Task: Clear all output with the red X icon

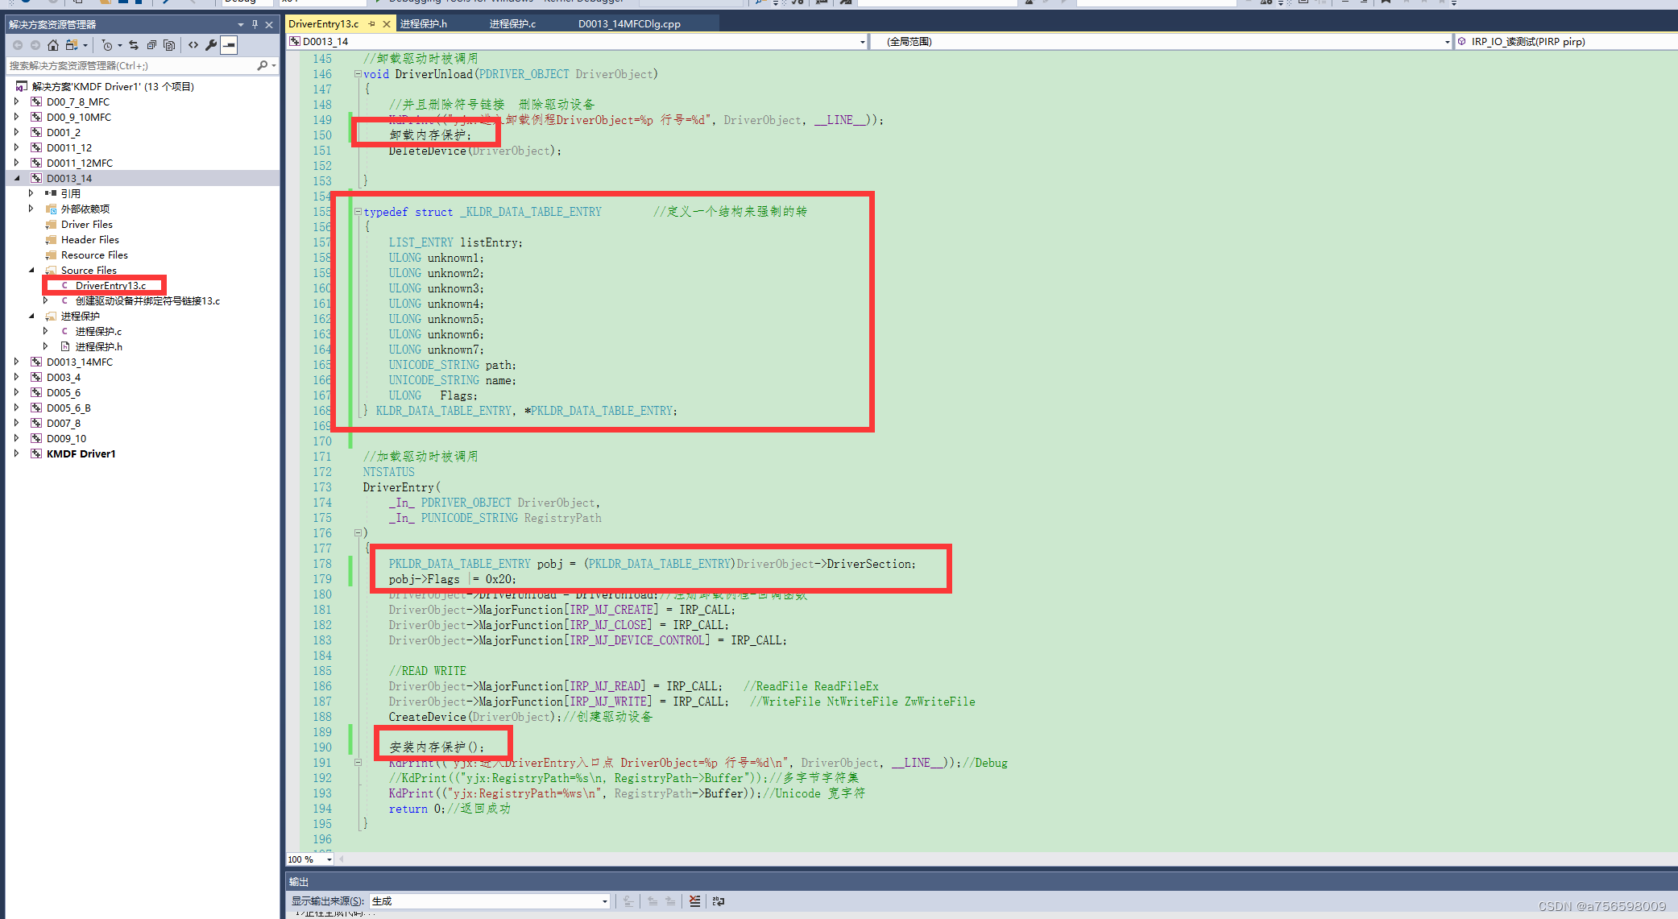Action: [x=694, y=901]
